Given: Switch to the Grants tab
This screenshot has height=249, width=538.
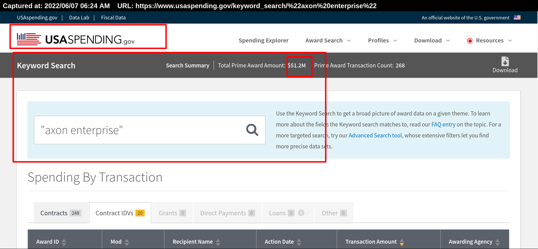Looking at the screenshot, I should point(172,213).
